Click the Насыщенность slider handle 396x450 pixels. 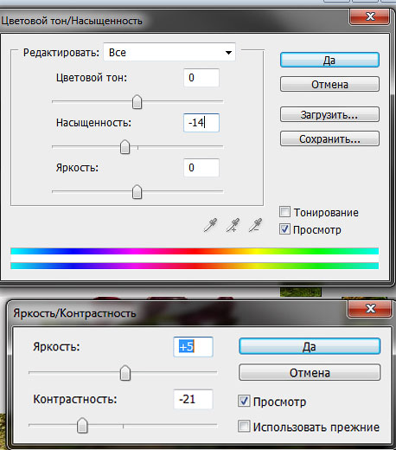coord(125,147)
